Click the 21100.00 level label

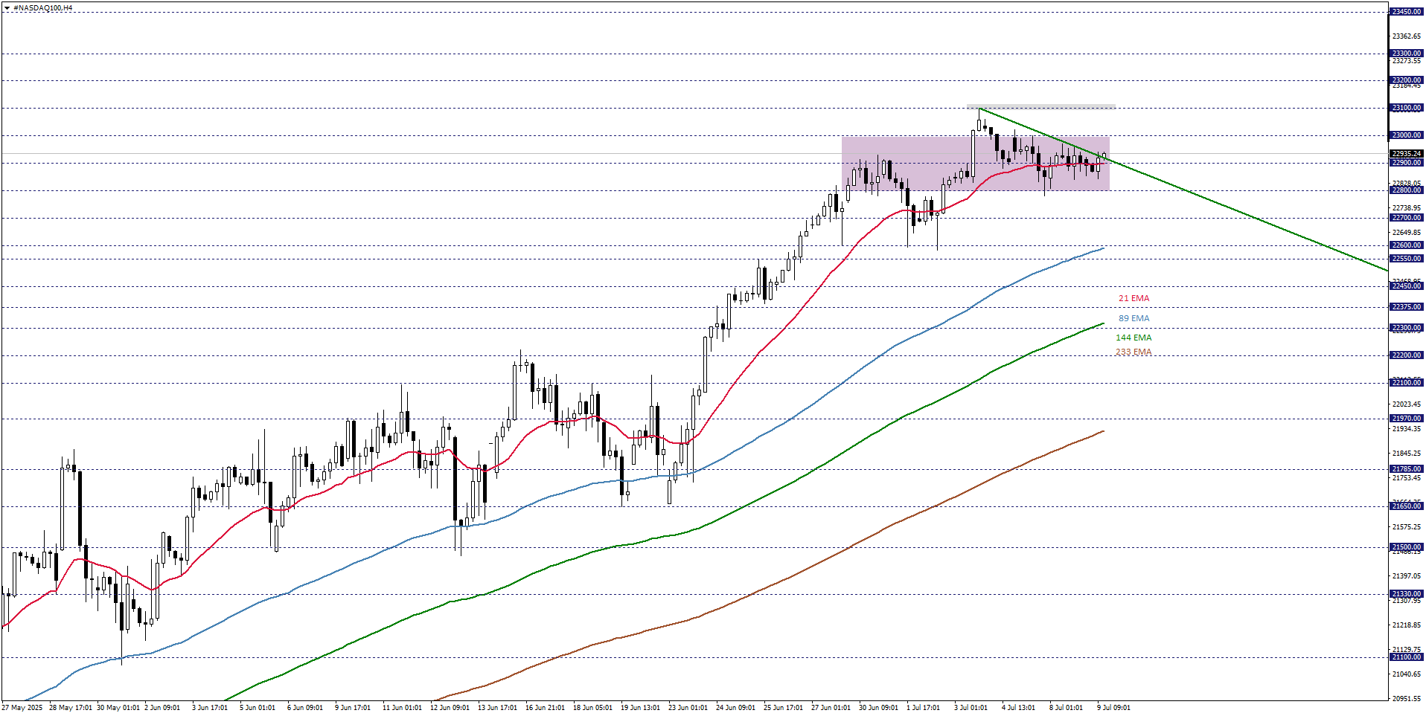click(1407, 657)
